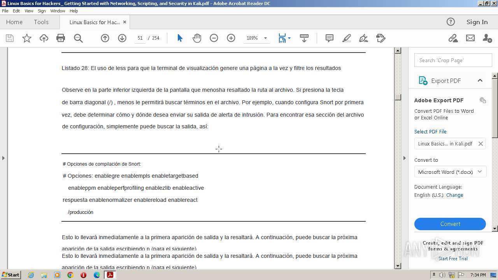
Task: Click the upload to cloud icon
Action: pos(44,38)
